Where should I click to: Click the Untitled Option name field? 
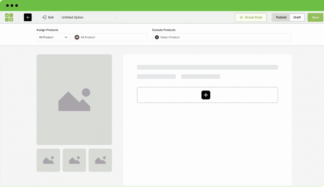(x=87, y=17)
